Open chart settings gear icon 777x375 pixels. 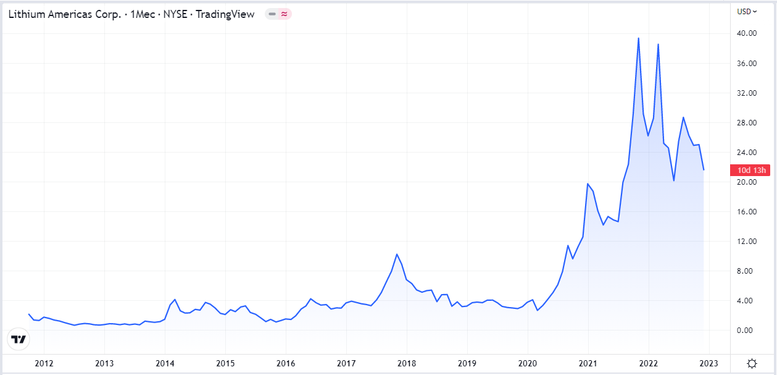[752, 363]
